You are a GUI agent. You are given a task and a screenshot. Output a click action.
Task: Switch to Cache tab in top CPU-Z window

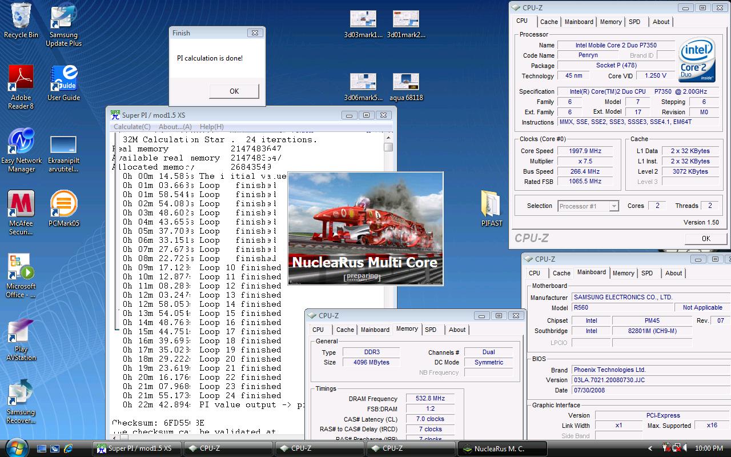coord(549,22)
